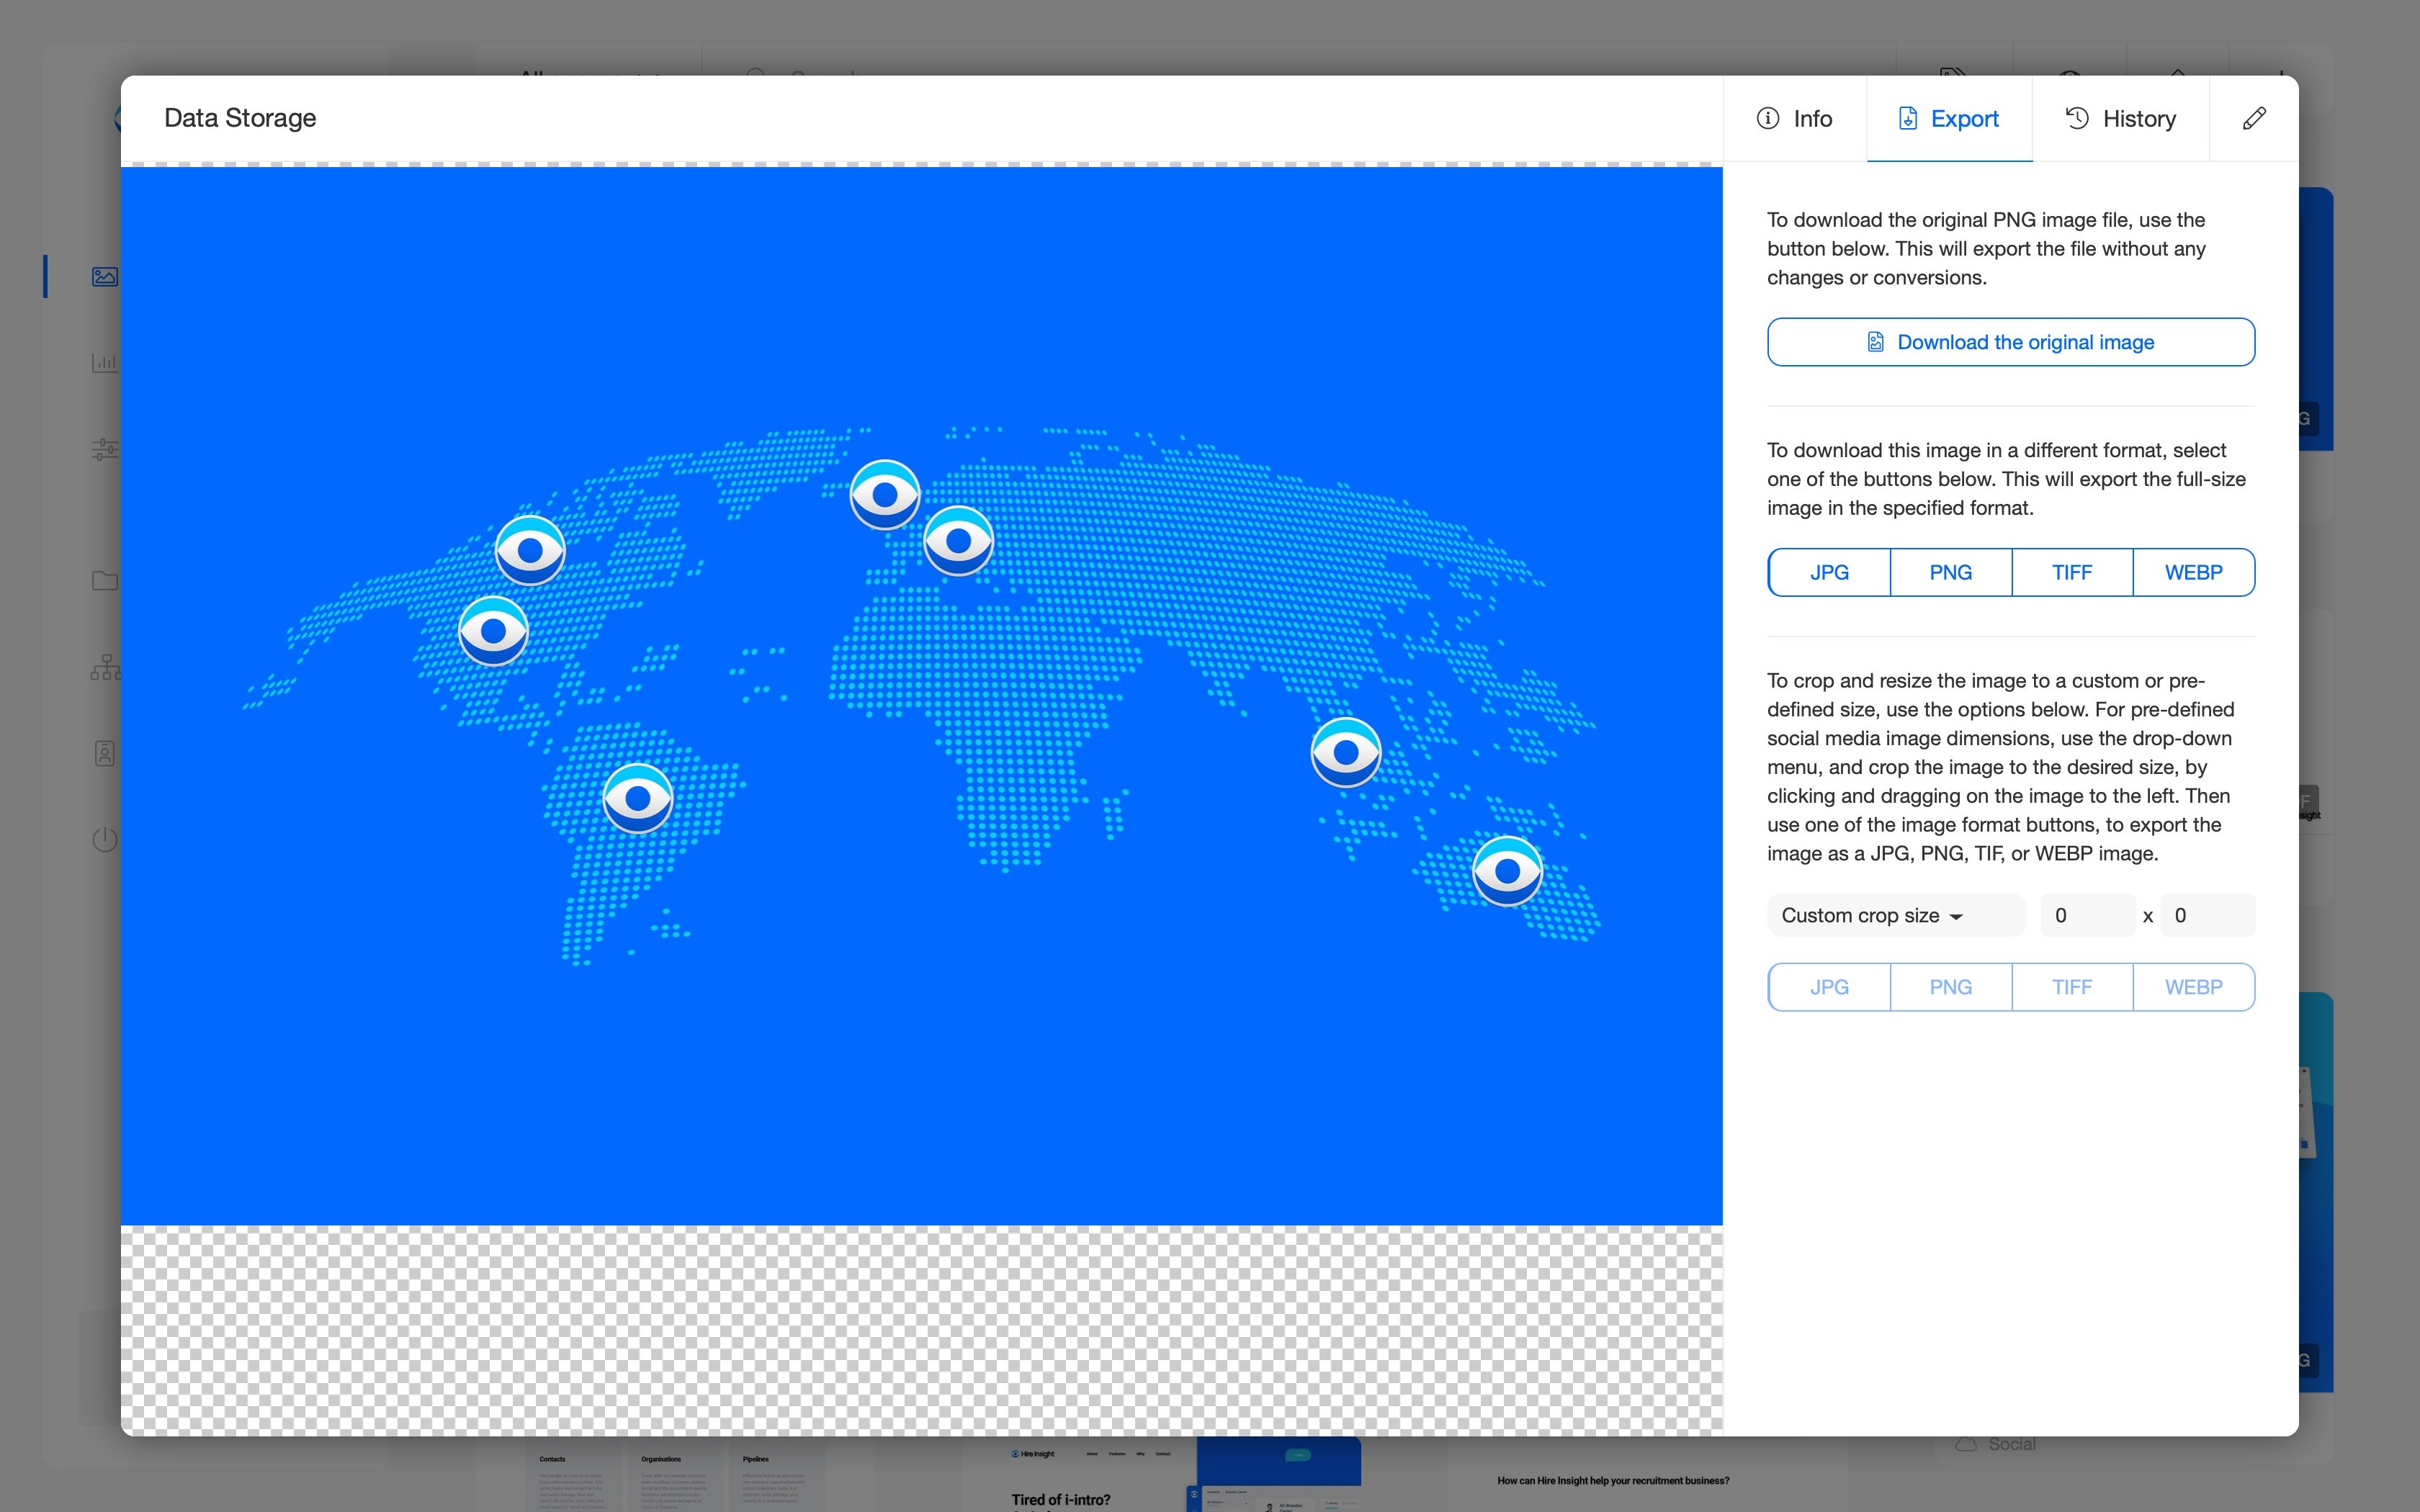Export cropped image as WEBP

2194,987
